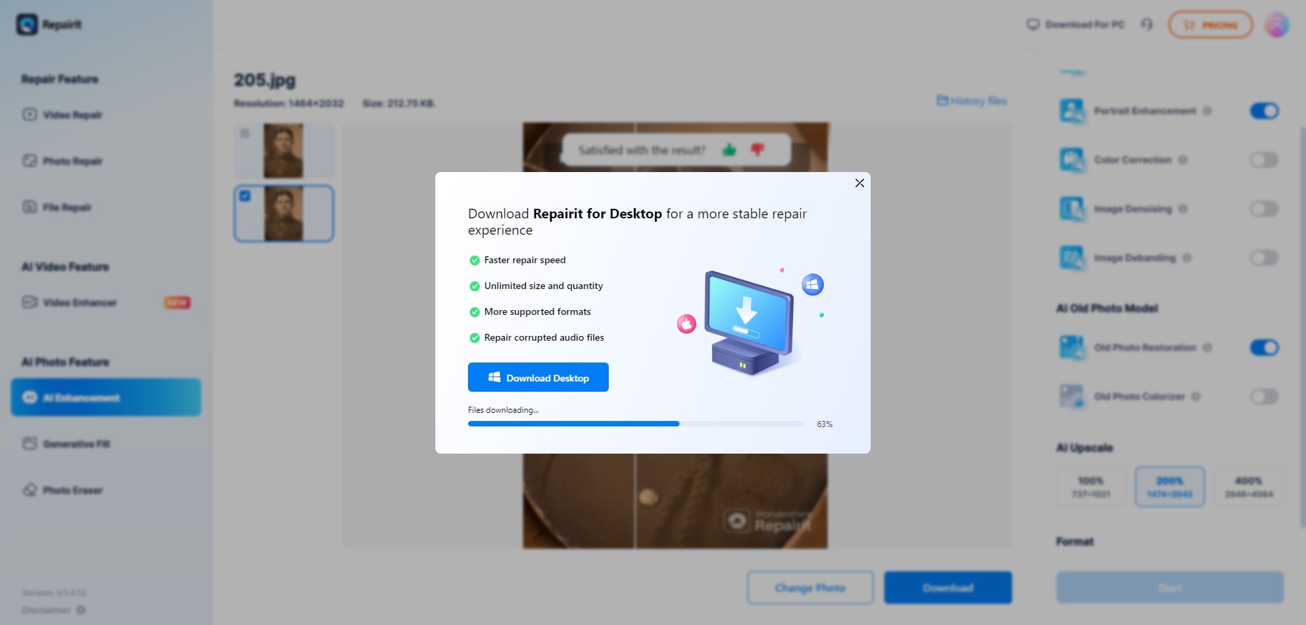Click the Generative Fill icon
The image size is (1306, 625).
29,443
